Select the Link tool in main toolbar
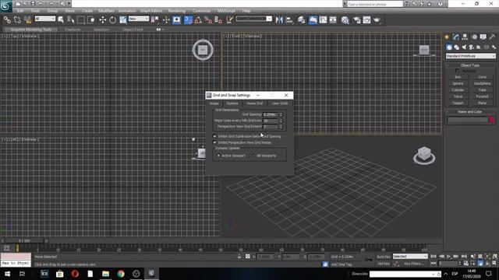 7,20
